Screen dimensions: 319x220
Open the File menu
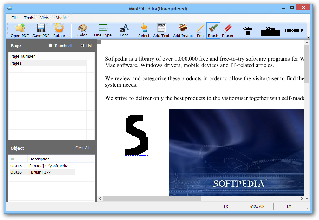coord(15,18)
